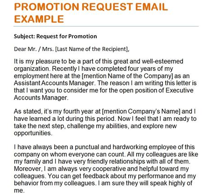Click the '[Last Name of the Recipient]' placeholder
The width and height of the screenshot is (214, 194).
92,49
